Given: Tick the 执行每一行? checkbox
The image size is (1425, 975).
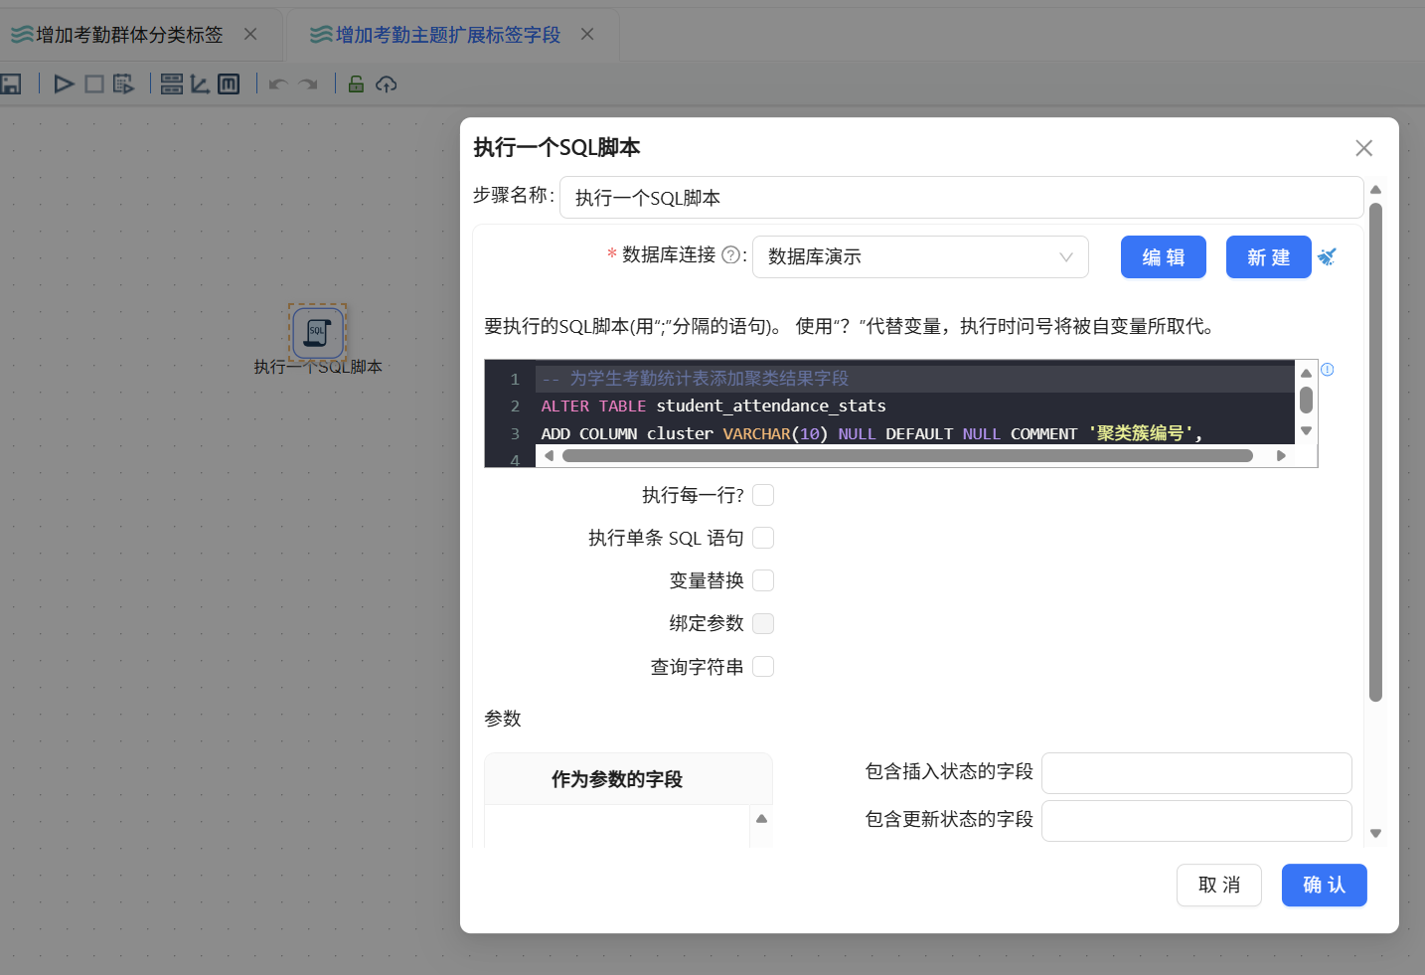Looking at the screenshot, I should (x=763, y=495).
